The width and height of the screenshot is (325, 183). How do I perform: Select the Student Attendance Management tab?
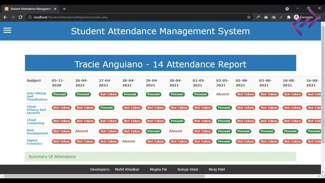[31, 9]
